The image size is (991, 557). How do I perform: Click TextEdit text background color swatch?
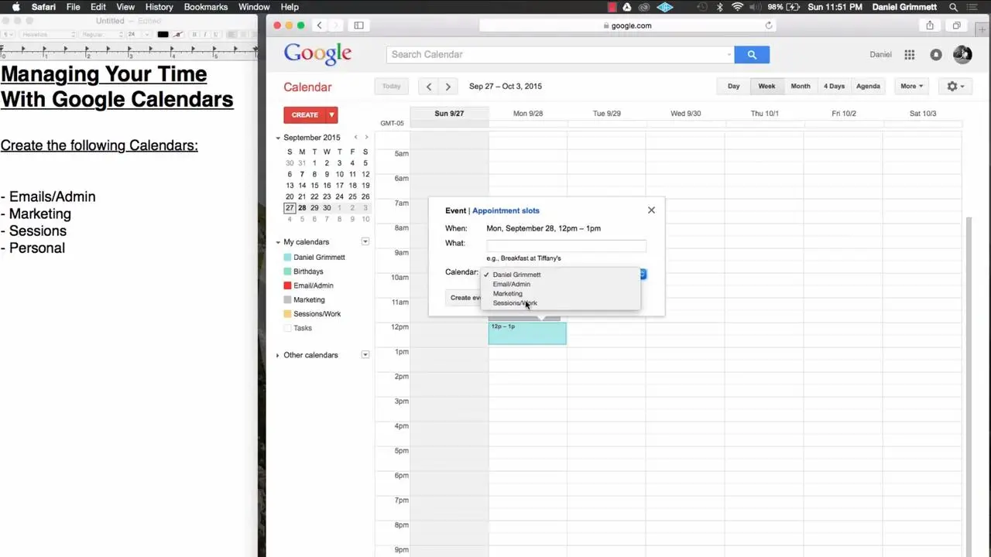coord(178,34)
